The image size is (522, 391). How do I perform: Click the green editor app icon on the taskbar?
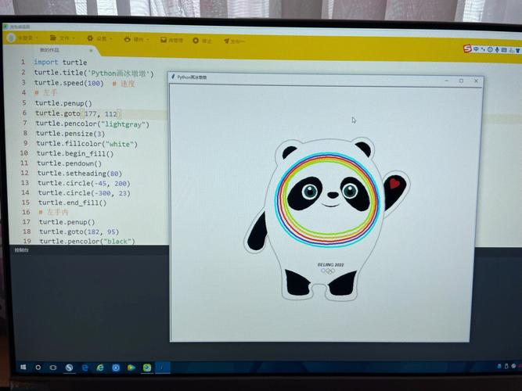coord(147,368)
